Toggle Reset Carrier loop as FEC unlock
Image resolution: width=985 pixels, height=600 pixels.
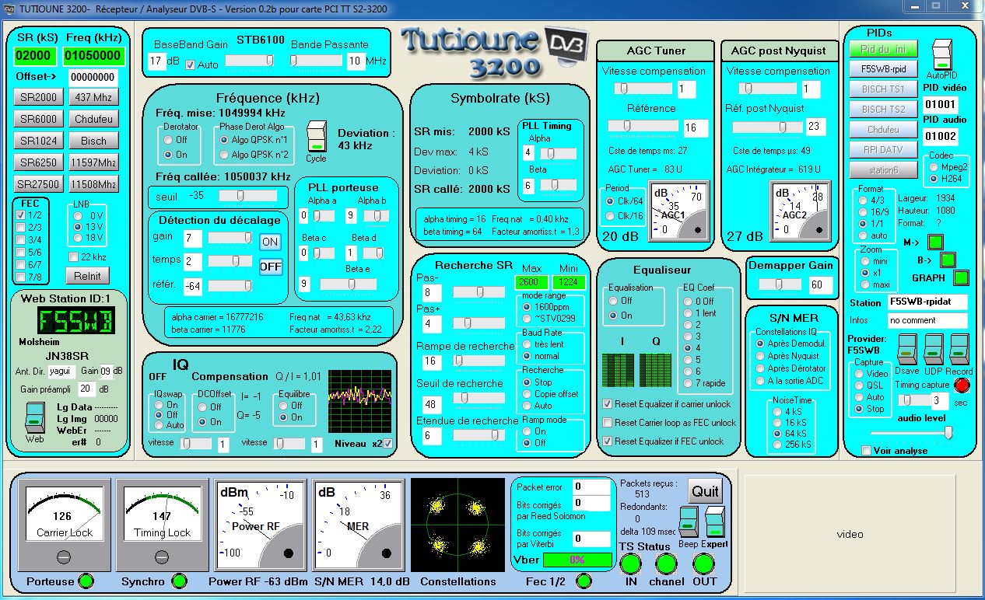[608, 422]
